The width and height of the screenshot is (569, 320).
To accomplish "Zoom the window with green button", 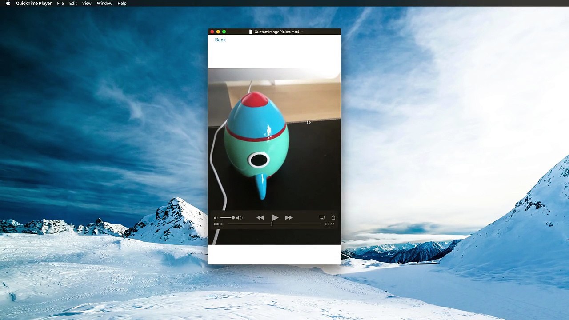I will click(224, 32).
